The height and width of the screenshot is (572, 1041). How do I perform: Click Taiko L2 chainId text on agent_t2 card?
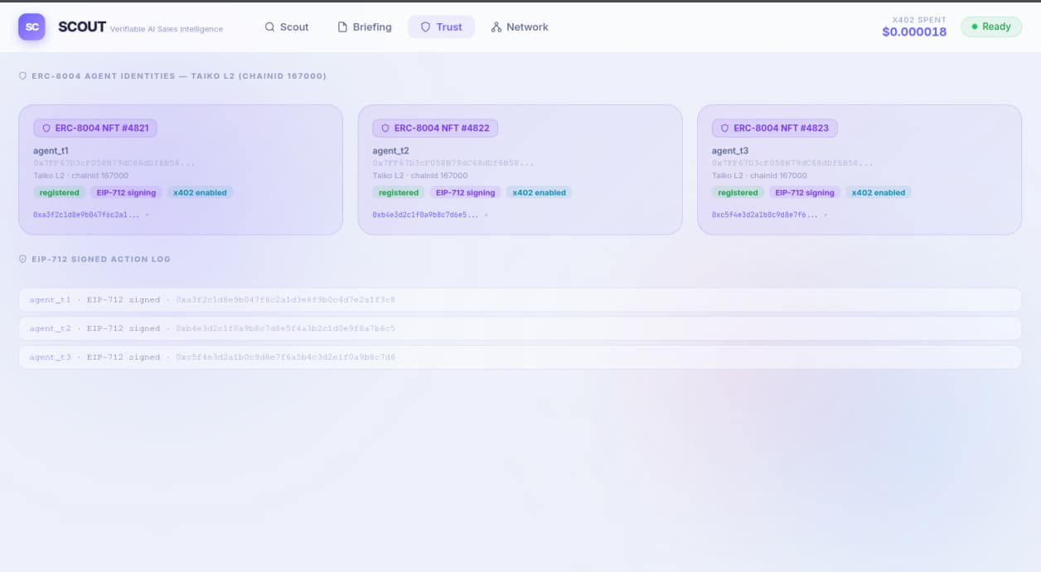point(420,176)
